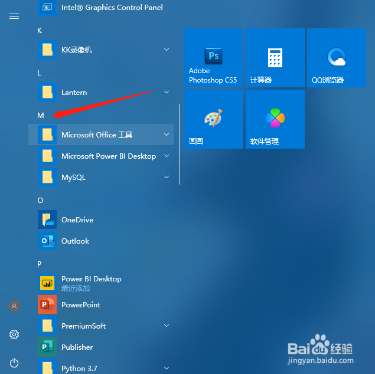Expand the Python 3.7 folder chevron
The width and height of the screenshot is (375, 374).
click(x=167, y=368)
